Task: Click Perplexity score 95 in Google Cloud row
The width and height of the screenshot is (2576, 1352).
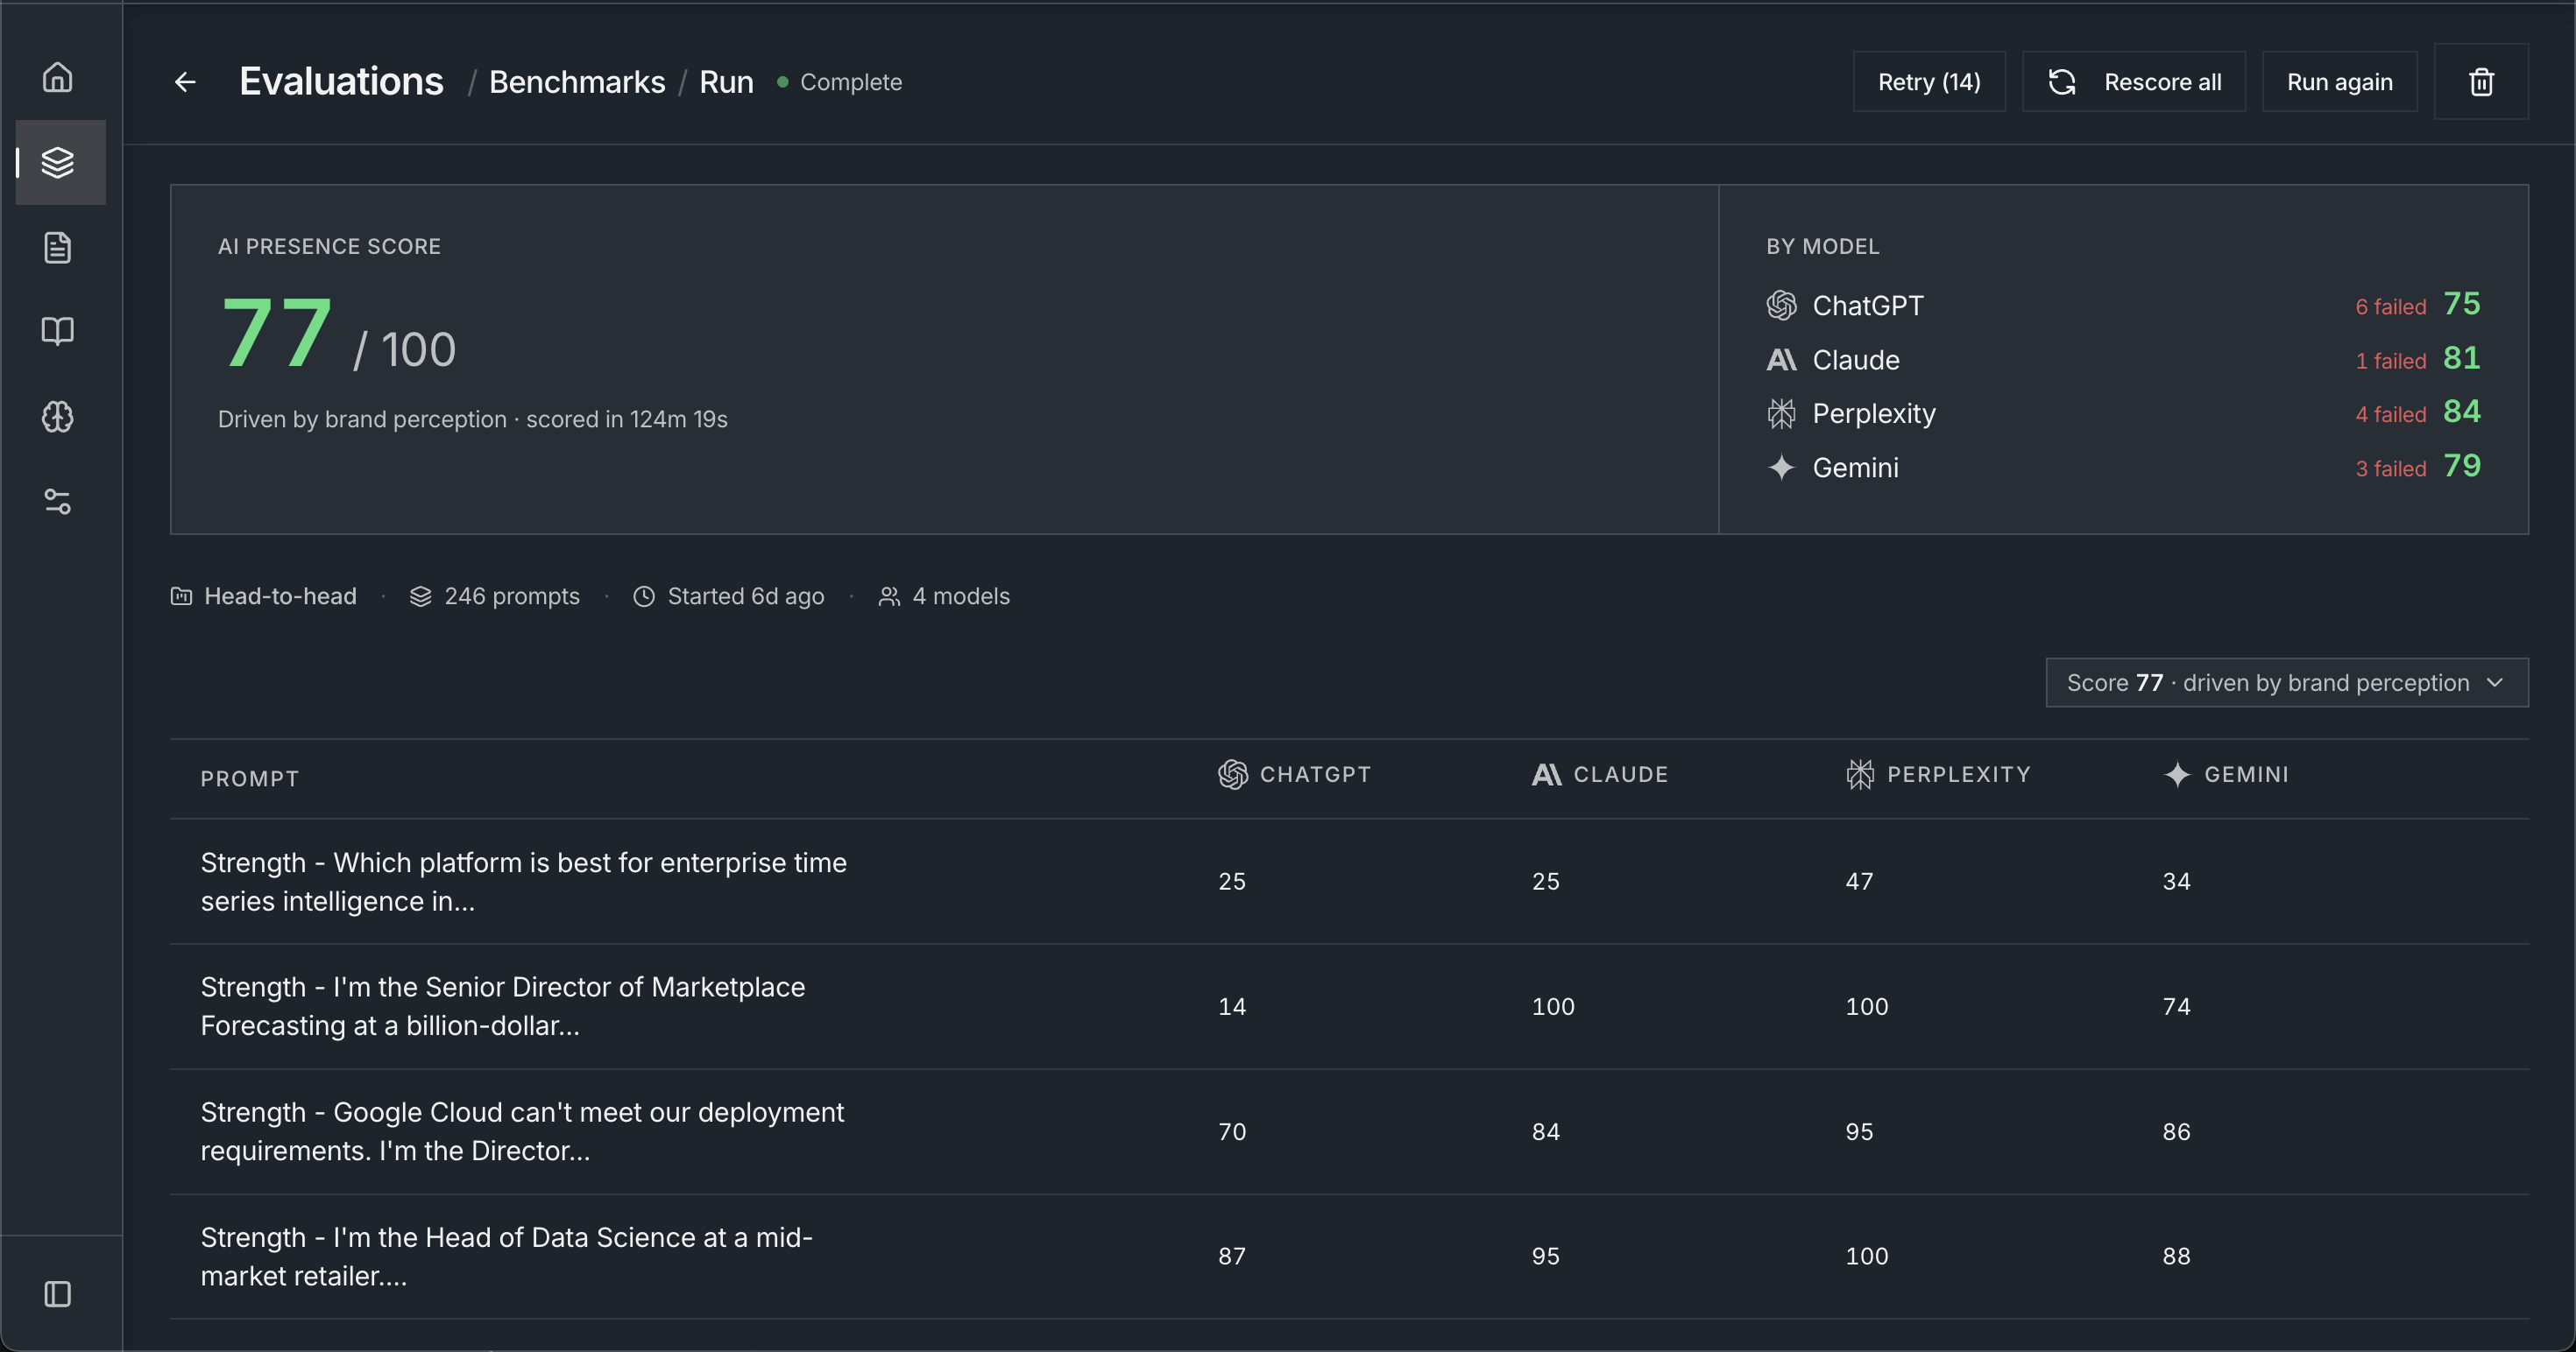Action: (1859, 1131)
